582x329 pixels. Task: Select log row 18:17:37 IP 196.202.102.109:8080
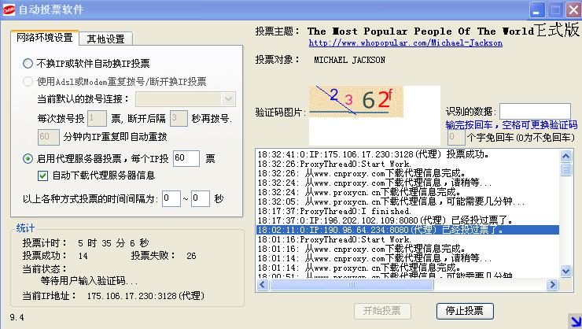(408, 220)
